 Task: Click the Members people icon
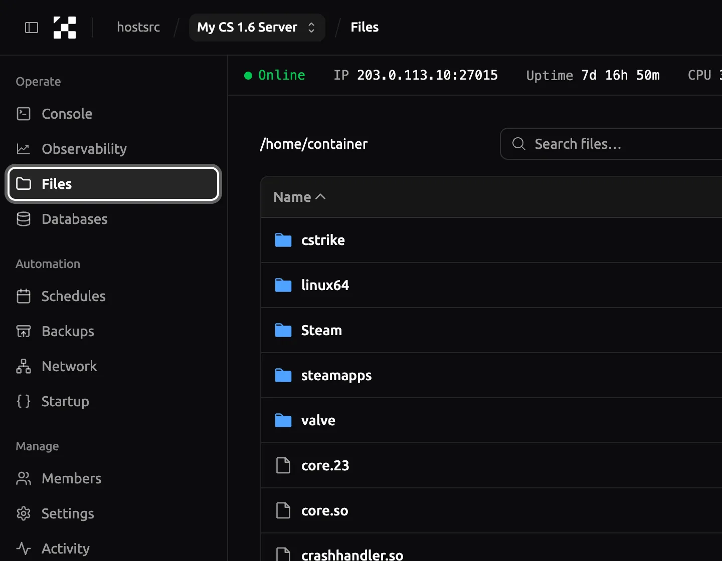tap(24, 478)
